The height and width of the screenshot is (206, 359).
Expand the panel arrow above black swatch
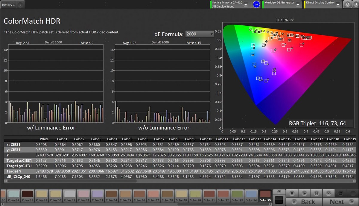(x=279, y=192)
